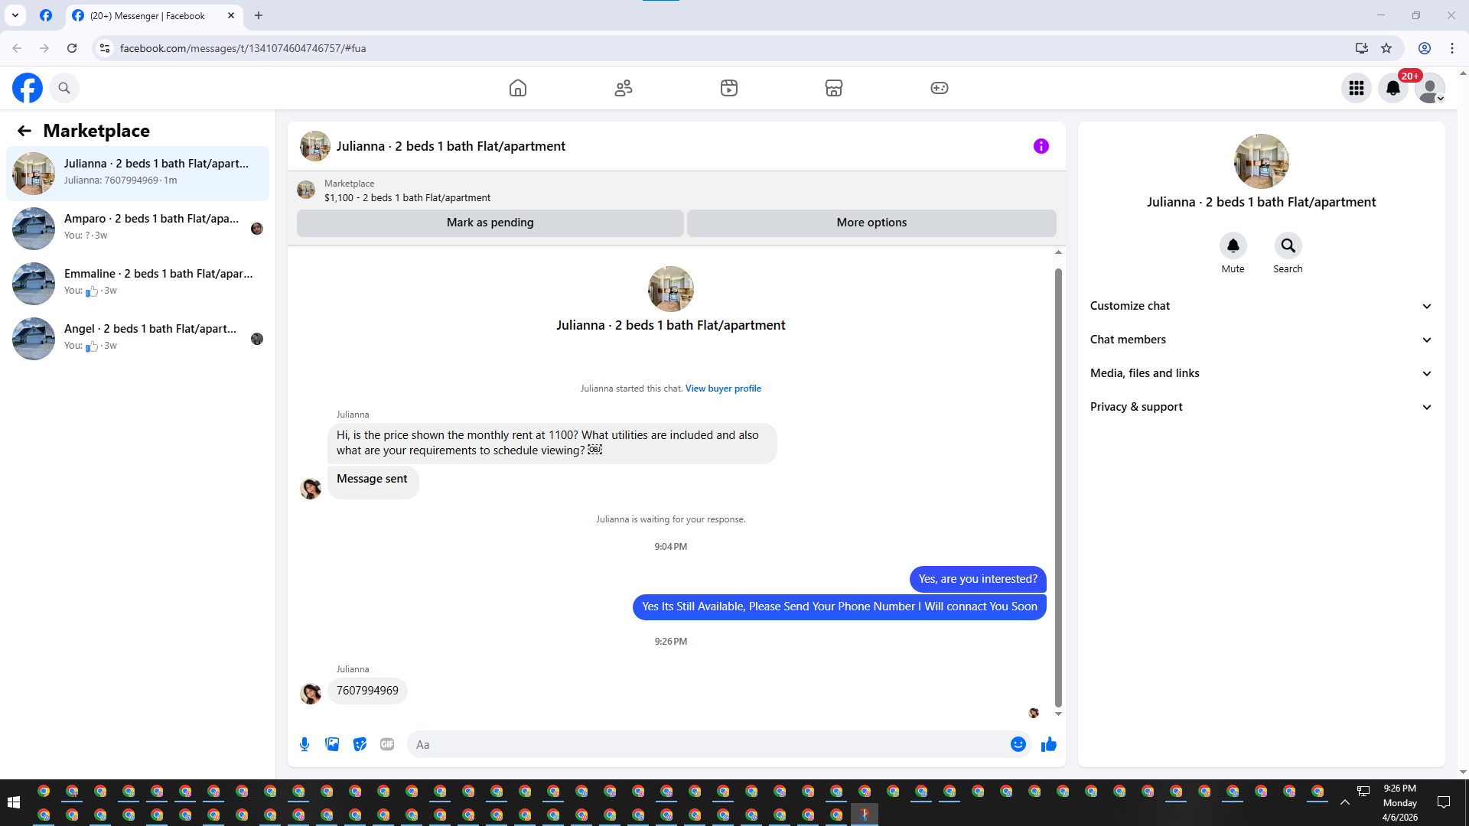
Task: Open the Julianna conversation in the list
Action: point(138,174)
